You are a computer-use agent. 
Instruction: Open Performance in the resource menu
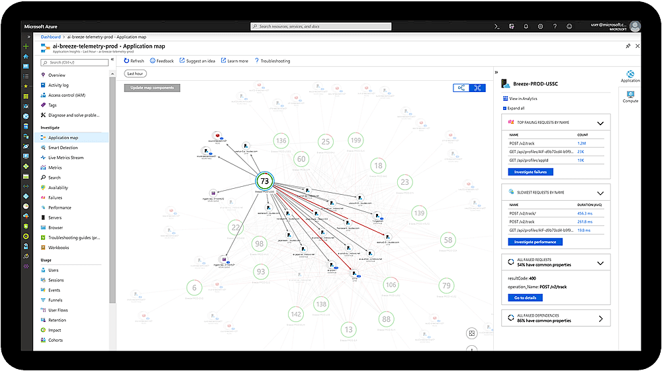60,207
